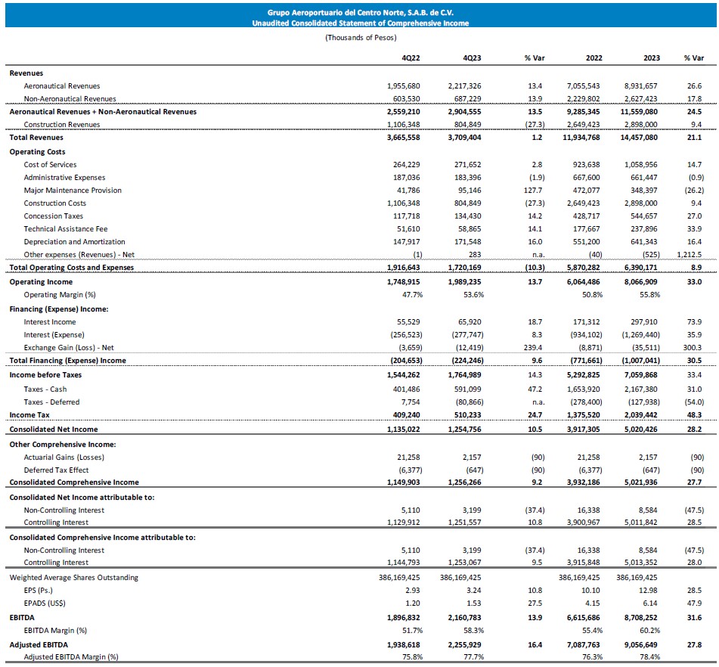Screen dimensions: 719x667
Task: Select the Technical Assistance Fee label
Action: tap(65, 229)
